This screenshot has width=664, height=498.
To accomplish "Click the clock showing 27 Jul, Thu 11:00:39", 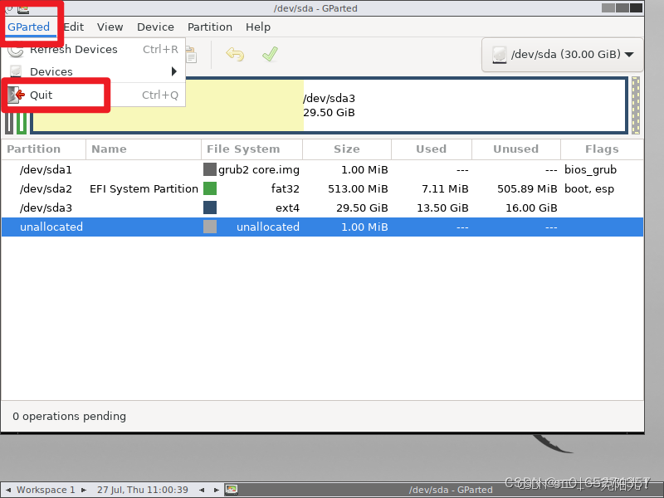I will (x=142, y=490).
